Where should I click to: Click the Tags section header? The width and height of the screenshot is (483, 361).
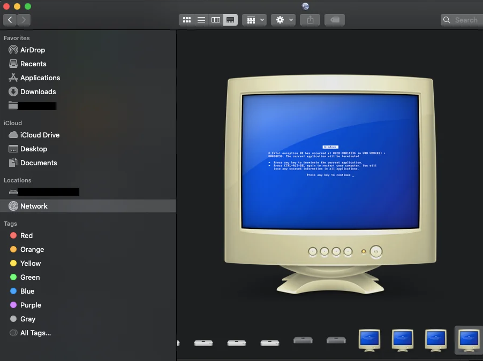(10, 224)
